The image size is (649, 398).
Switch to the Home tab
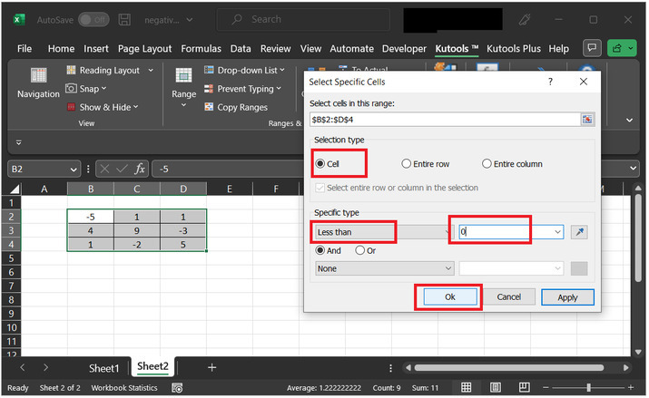coord(61,49)
